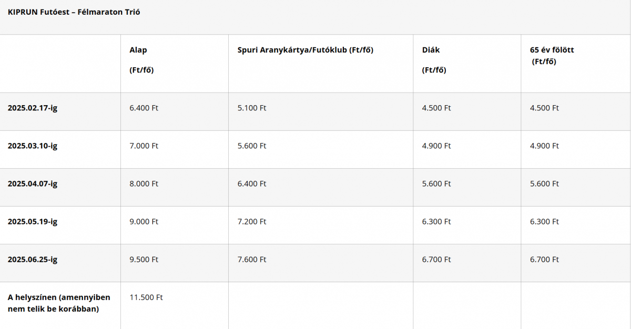Click the A helyszínen row label
Screen dimensions: 631x329
click(x=54, y=303)
